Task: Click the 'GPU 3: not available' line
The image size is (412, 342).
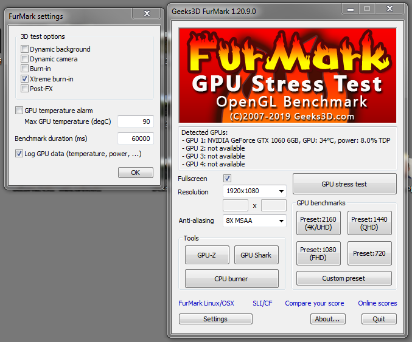Action: coord(213,156)
